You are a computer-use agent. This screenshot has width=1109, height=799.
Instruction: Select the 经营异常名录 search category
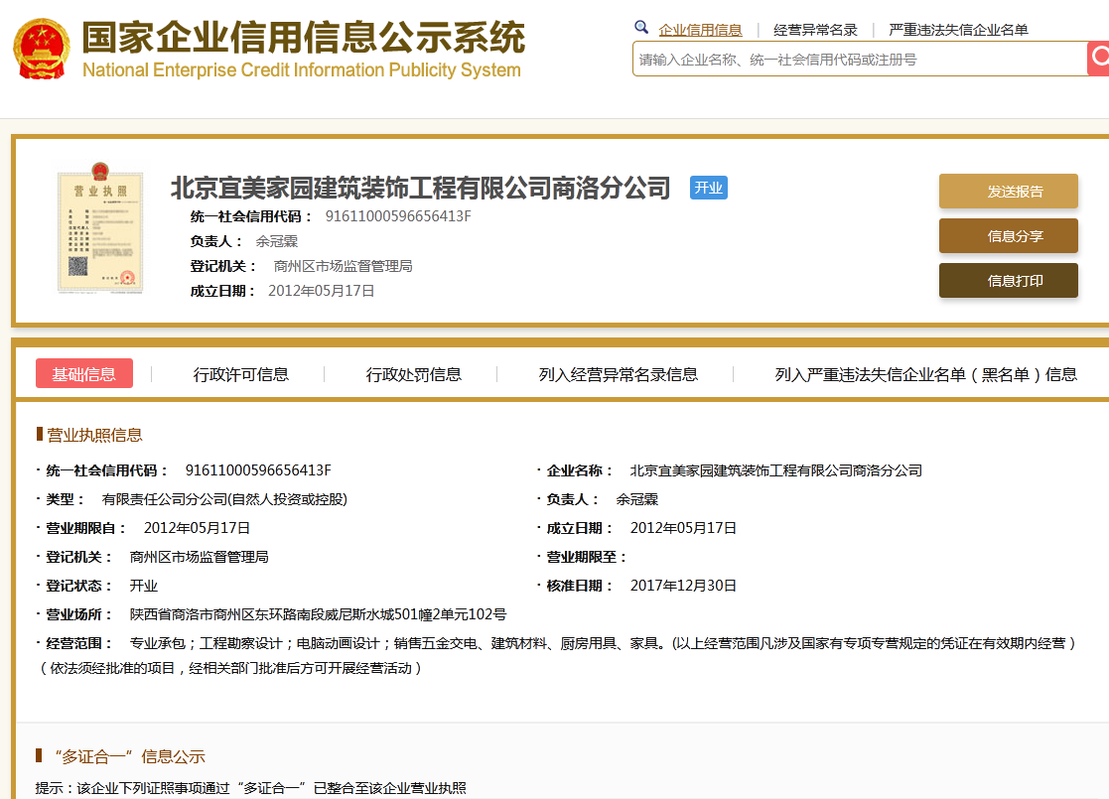[x=815, y=30]
